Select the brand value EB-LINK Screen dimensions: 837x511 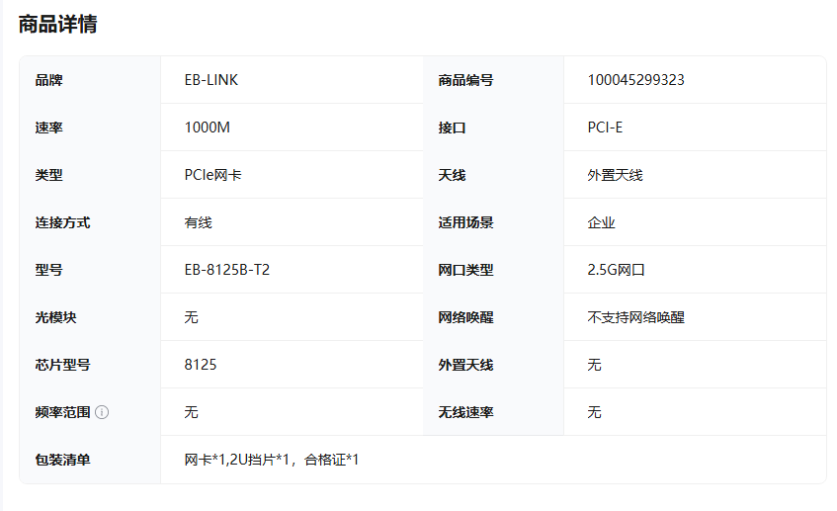[211, 80]
